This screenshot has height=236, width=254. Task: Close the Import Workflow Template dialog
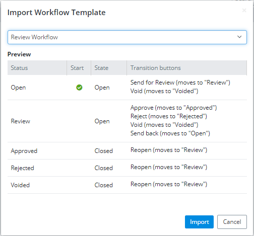tap(244, 11)
